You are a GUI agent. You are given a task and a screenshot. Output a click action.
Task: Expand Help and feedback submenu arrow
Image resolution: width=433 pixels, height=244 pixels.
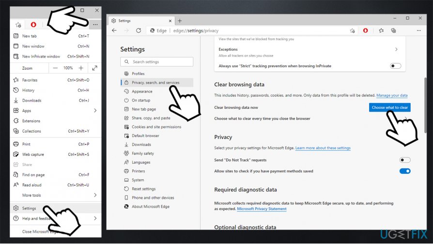[95, 218]
